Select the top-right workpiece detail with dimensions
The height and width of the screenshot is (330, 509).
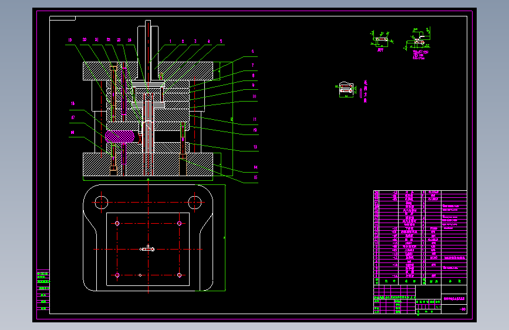point(418,43)
